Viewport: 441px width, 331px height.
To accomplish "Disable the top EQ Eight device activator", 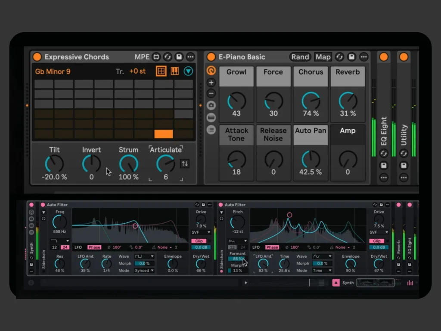I will coord(384,57).
